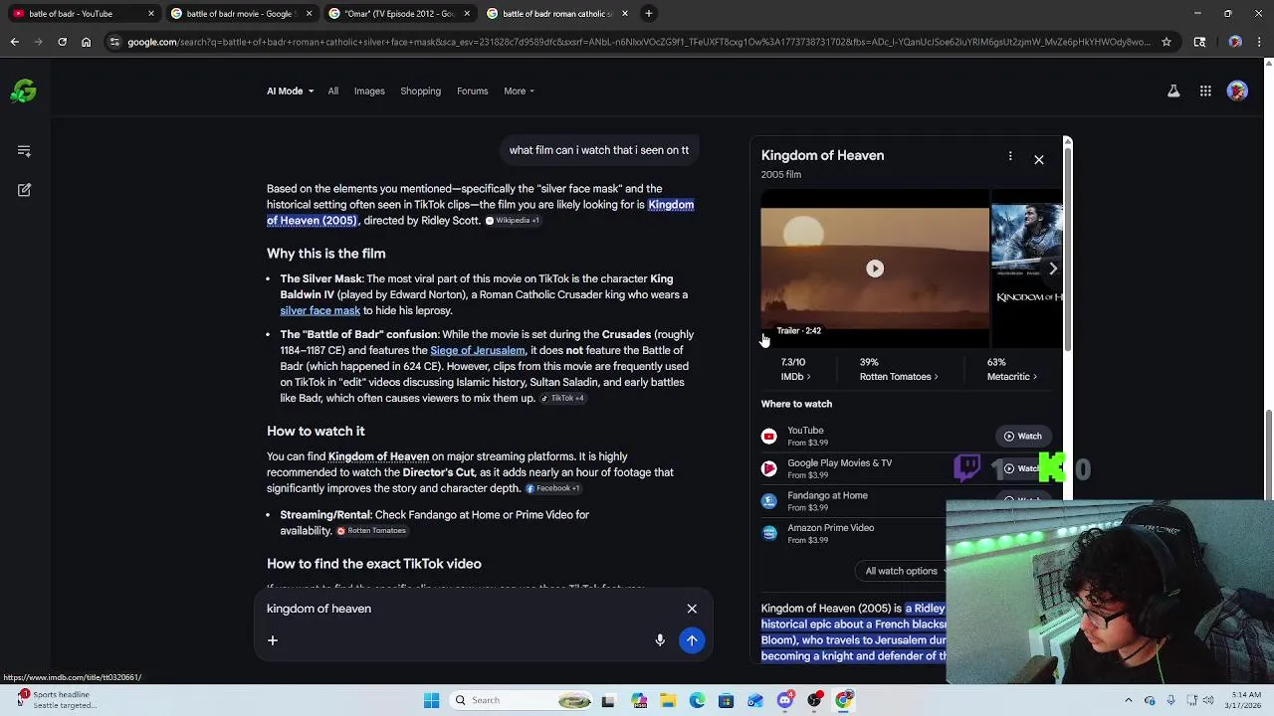Open the Rotten Tomatoes source chip
Image resolution: width=1274 pixels, height=716 pixels.
tap(371, 531)
